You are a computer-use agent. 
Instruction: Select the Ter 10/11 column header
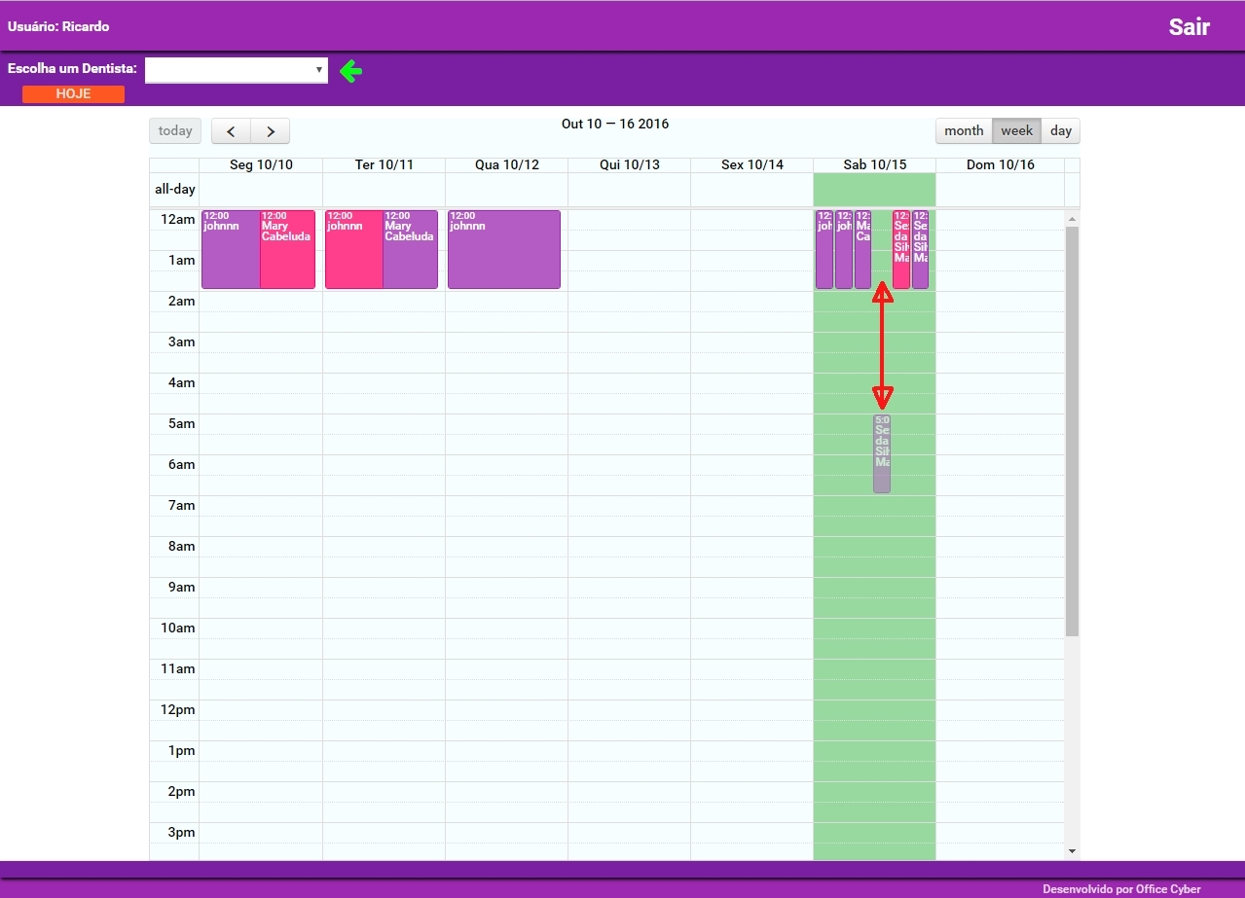pos(384,165)
